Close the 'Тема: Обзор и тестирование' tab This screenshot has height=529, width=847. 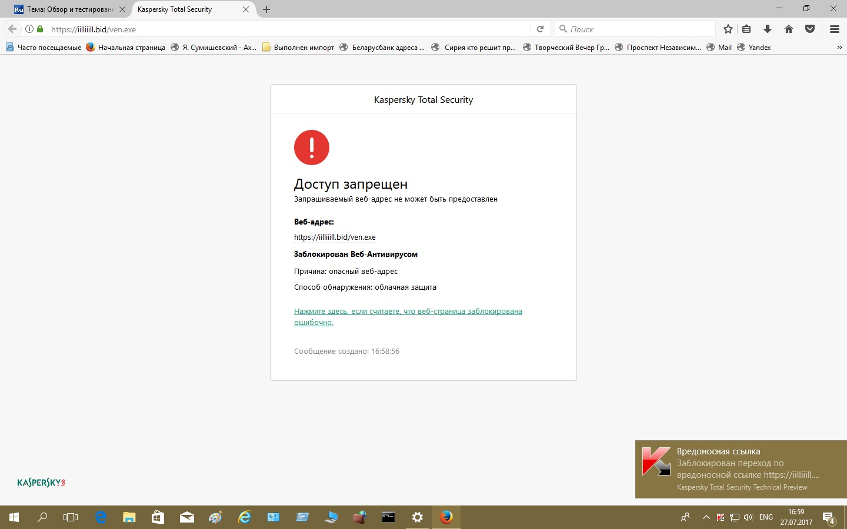[x=122, y=9]
